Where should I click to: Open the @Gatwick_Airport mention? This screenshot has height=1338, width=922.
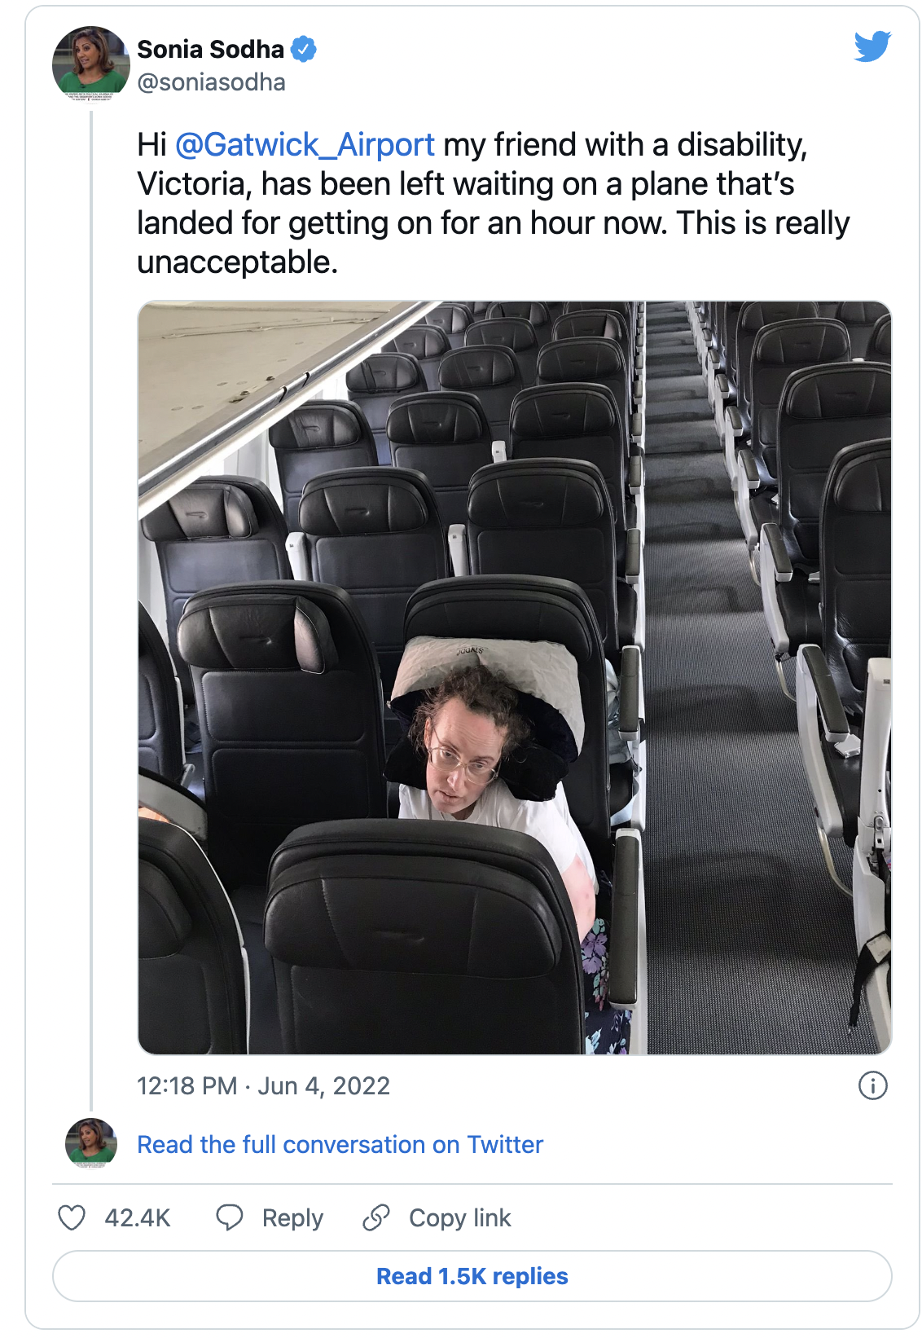point(305,145)
